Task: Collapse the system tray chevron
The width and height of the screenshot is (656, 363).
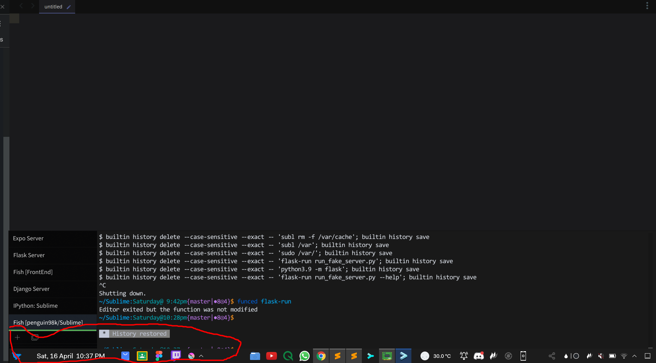Action: (x=634, y=356)
